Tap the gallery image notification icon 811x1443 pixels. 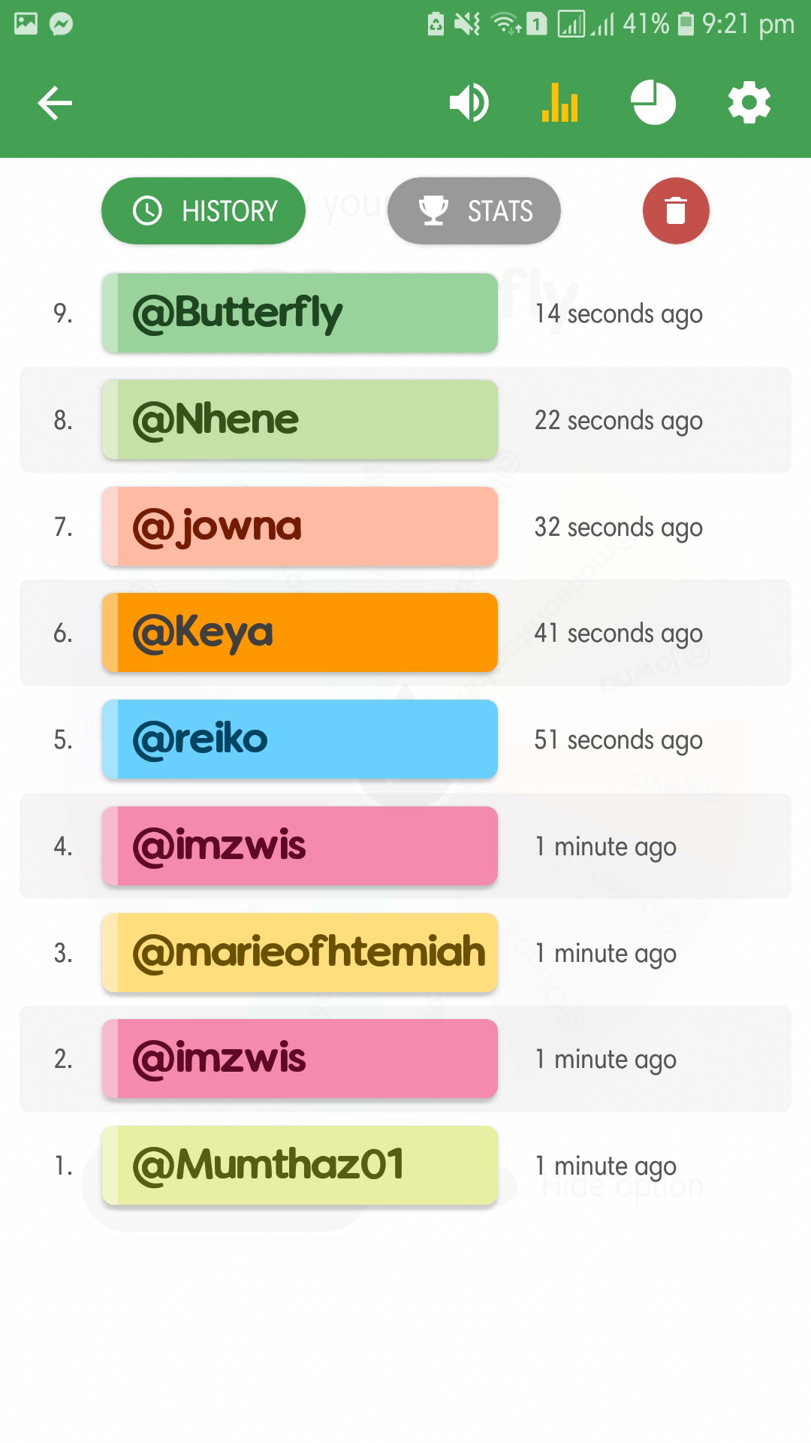26,24
